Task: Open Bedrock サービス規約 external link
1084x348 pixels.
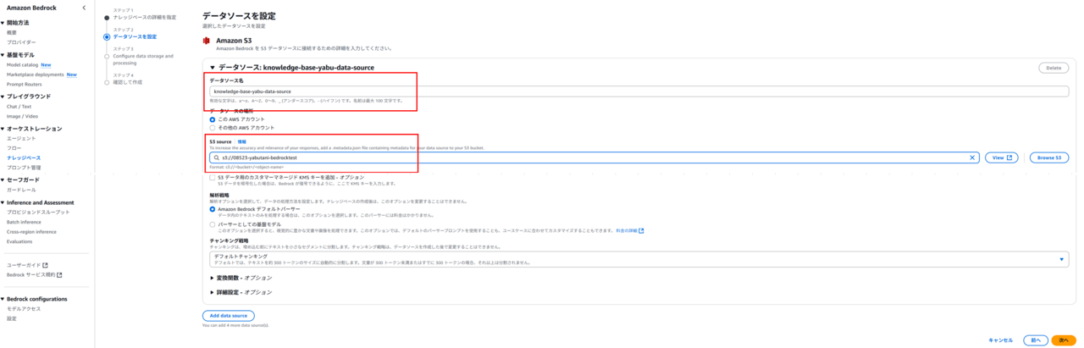Action: tap(34, 274)
